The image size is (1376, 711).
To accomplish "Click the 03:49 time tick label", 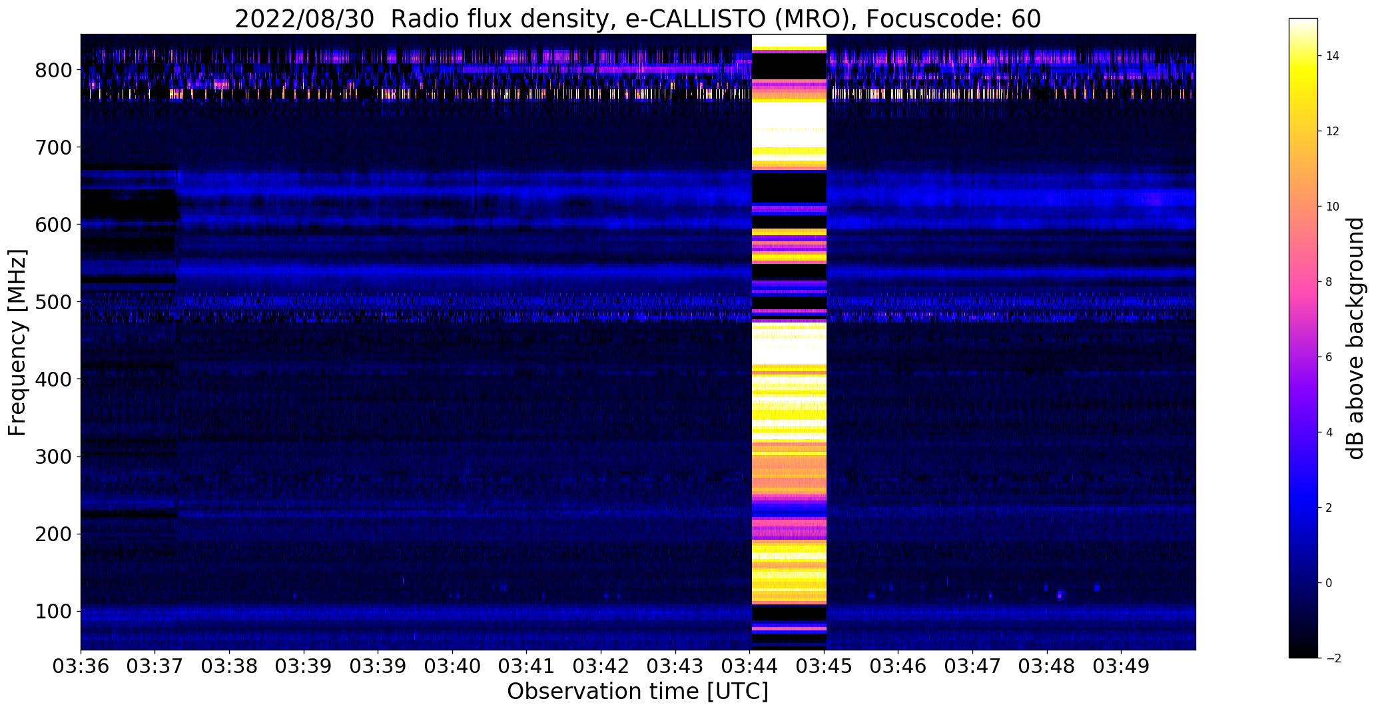I will pyautogui.click(x=1122, y=666).
